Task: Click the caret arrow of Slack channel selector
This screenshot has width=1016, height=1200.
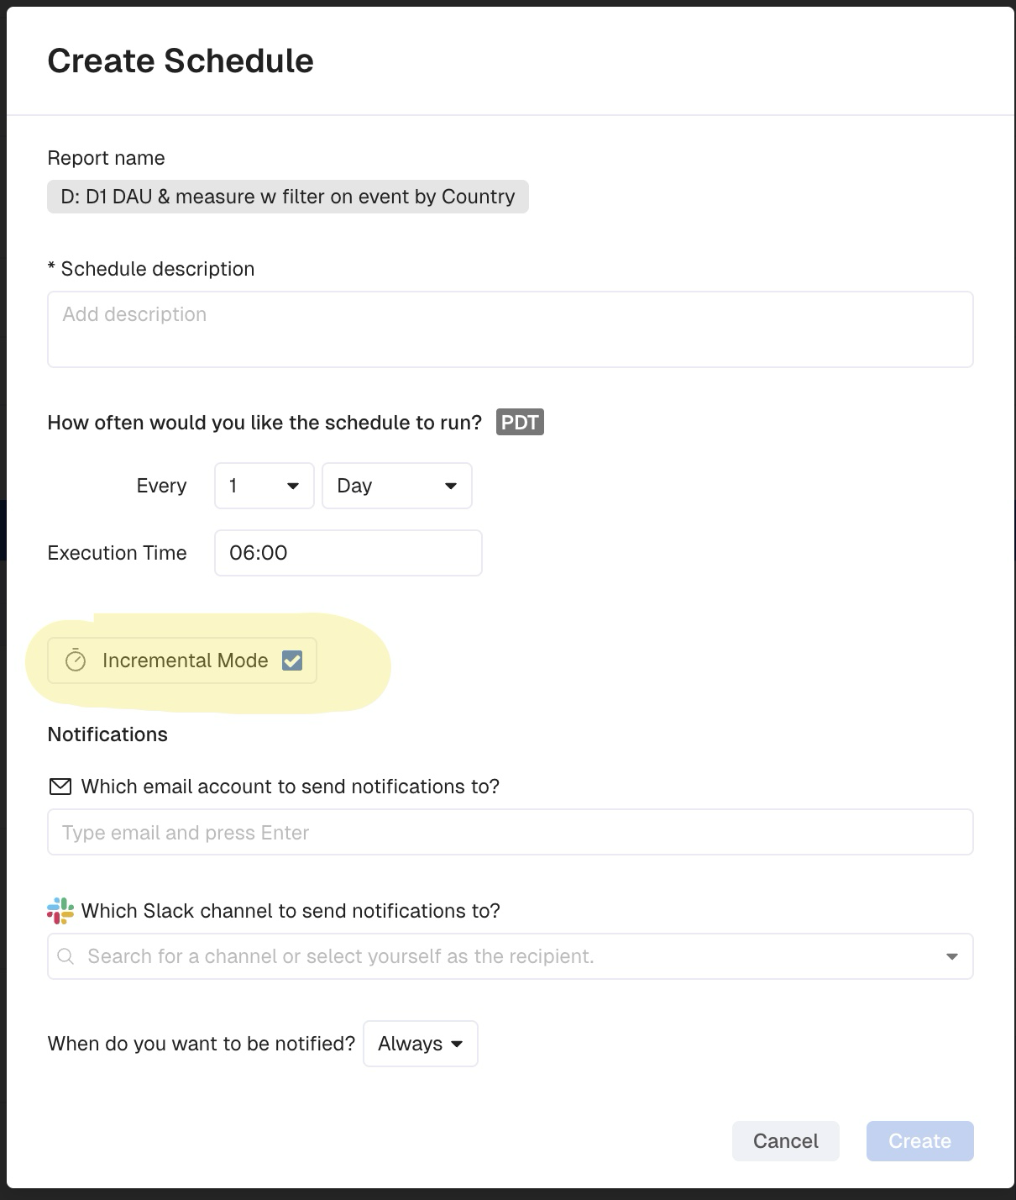Action: click(952, 956)
